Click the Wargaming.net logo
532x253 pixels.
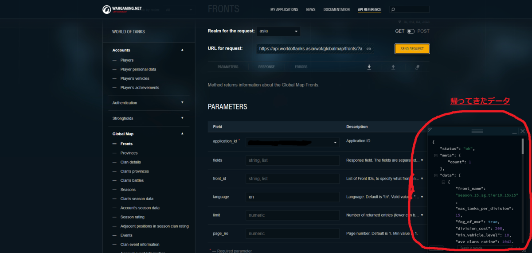point(121,9)
